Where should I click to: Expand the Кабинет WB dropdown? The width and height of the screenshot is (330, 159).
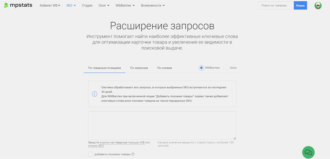(50, 6)
